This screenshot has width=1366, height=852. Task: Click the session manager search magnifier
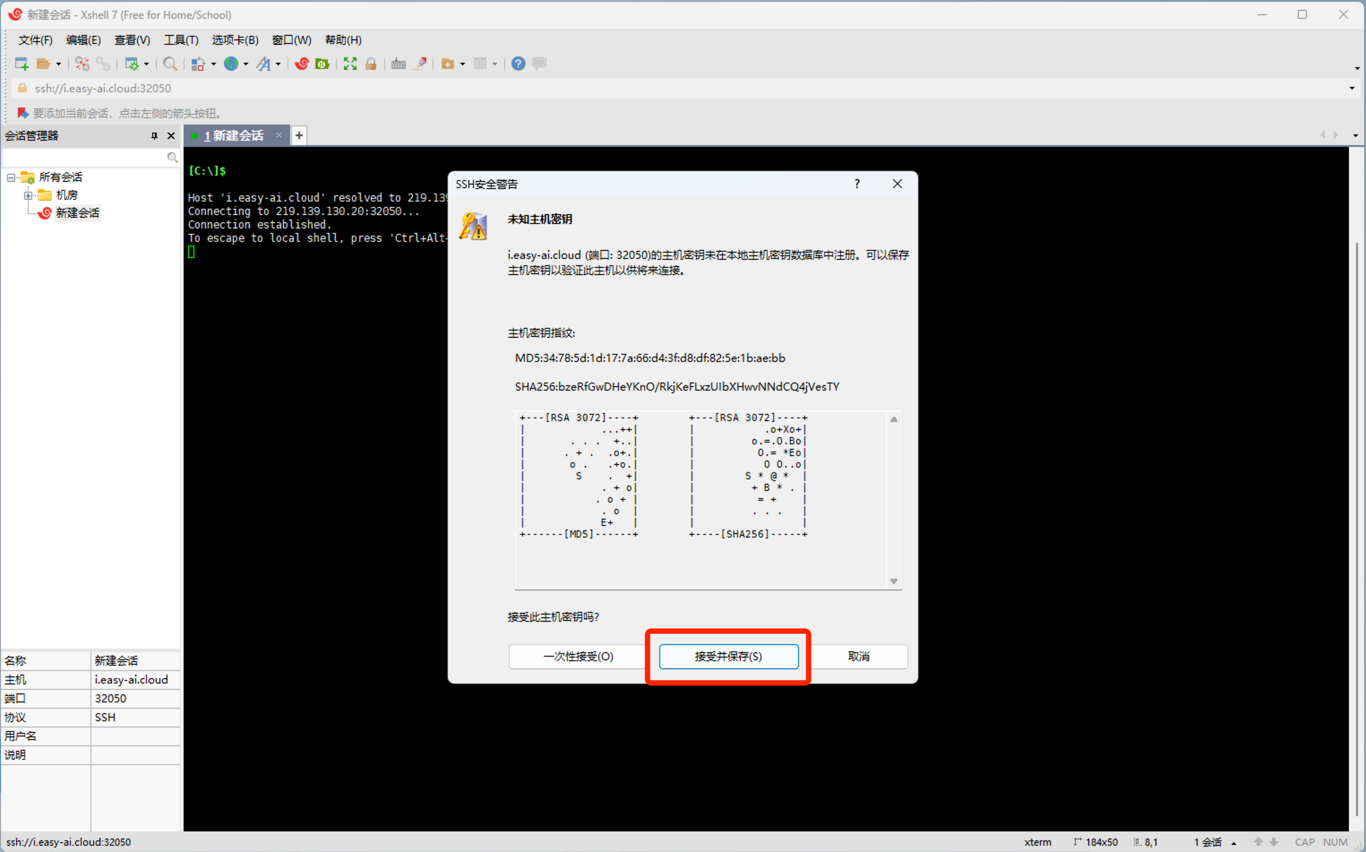172,158
